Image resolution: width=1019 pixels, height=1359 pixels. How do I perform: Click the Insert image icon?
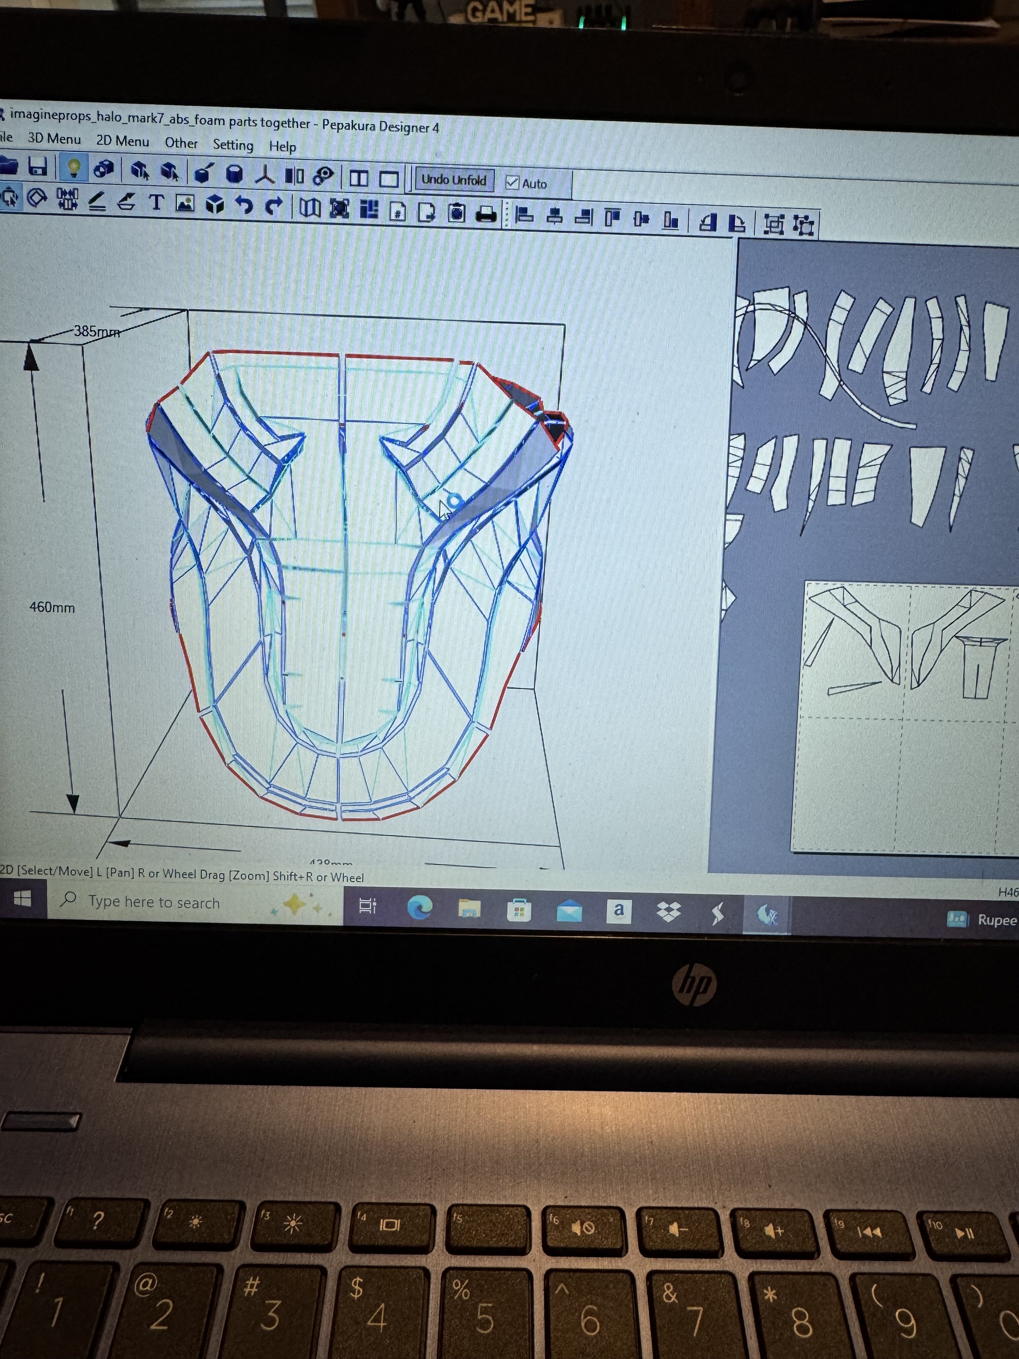pos(185,203)
